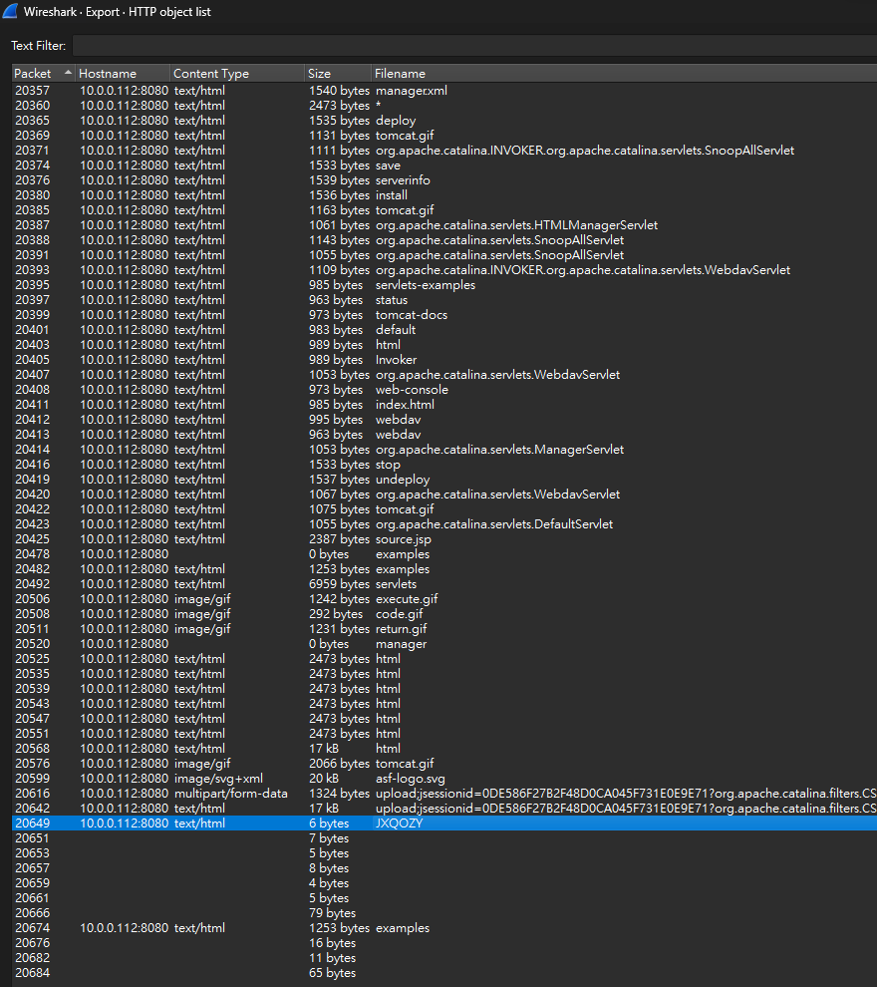
Task: Select the undeploy row
Action: (444, 480)
